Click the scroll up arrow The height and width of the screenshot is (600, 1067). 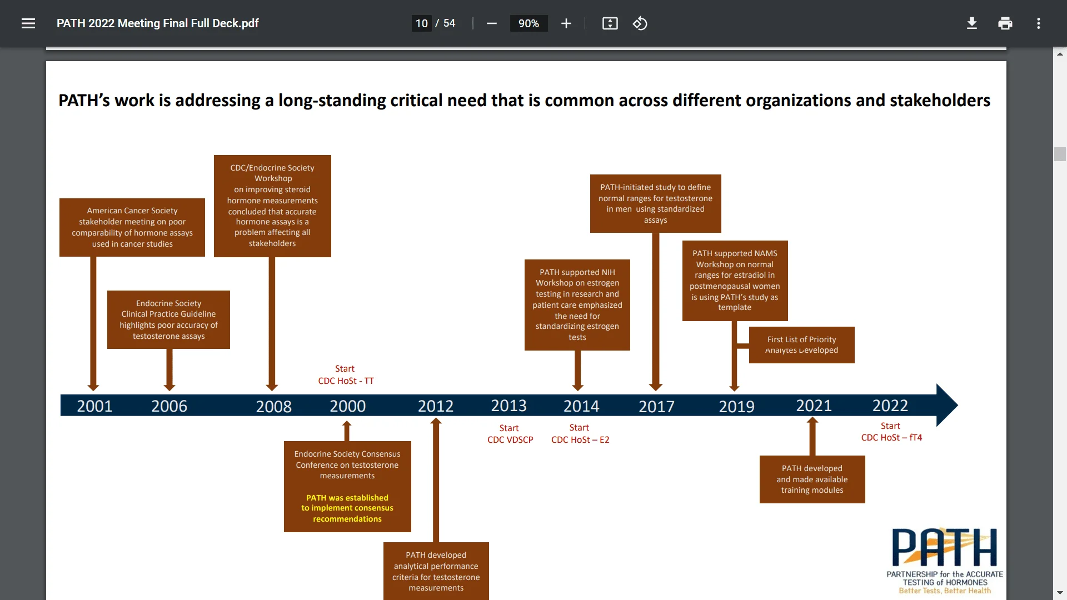click(x=1060, y=54)
